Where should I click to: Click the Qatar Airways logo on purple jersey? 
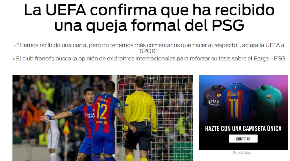tap(214, 103)
